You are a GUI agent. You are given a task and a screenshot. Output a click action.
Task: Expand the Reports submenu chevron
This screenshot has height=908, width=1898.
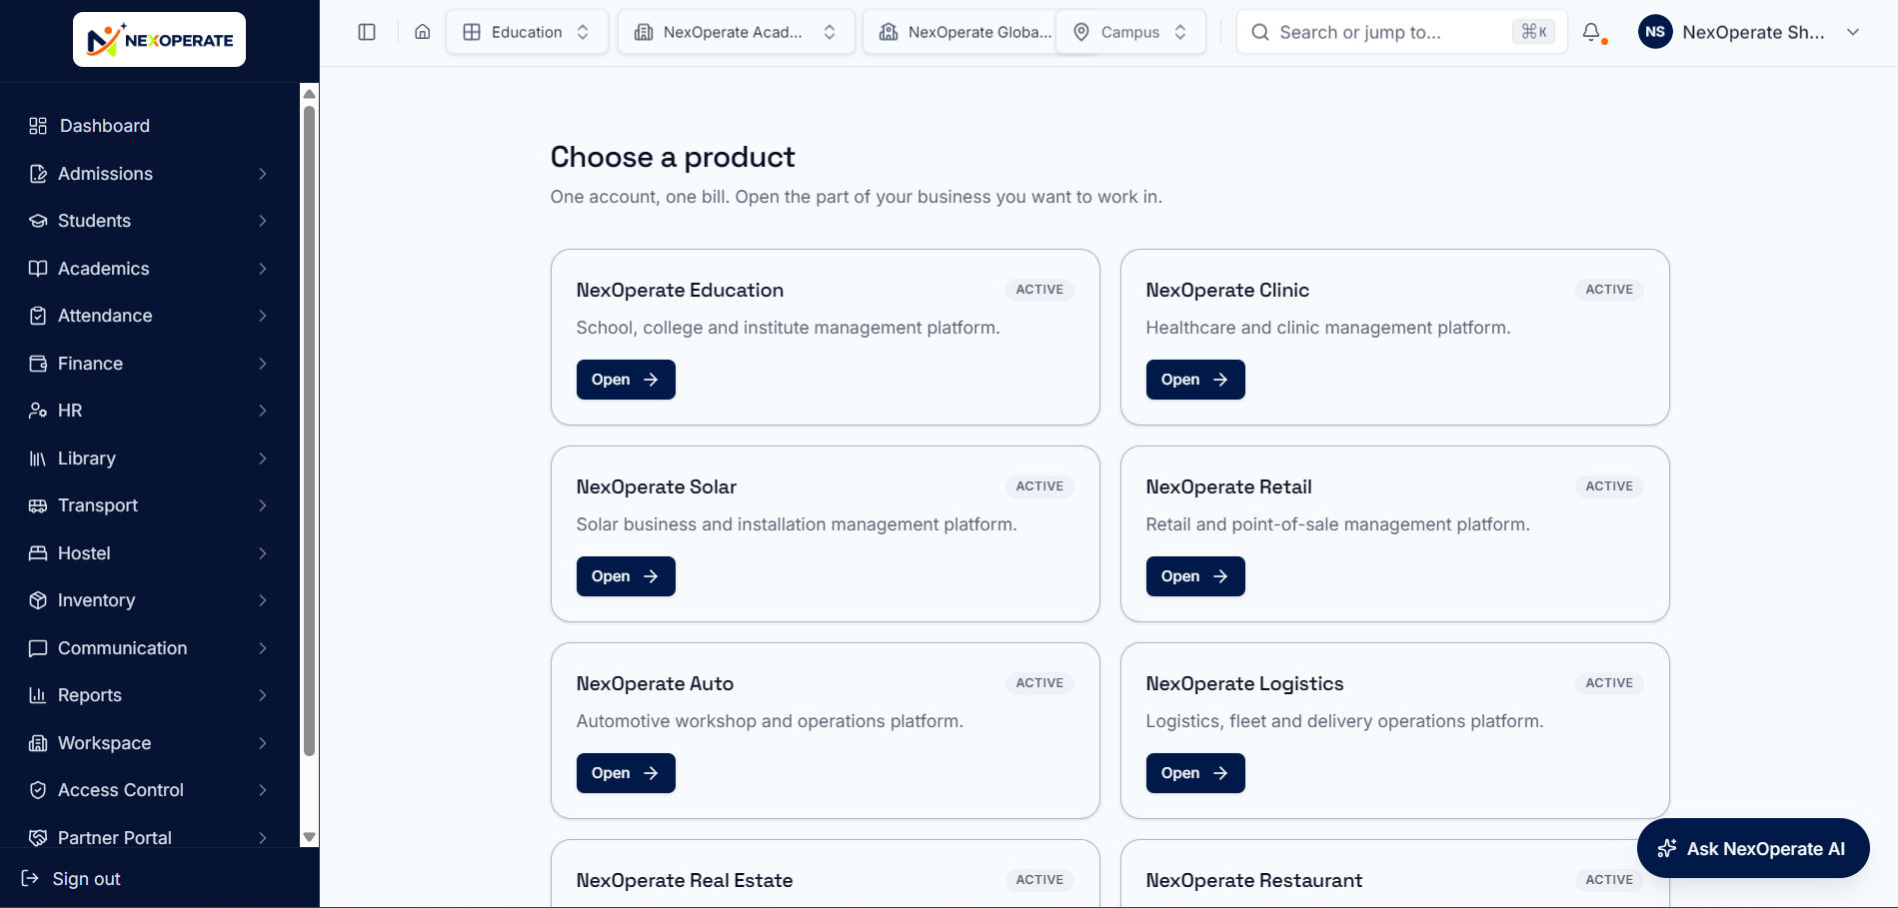263,695
